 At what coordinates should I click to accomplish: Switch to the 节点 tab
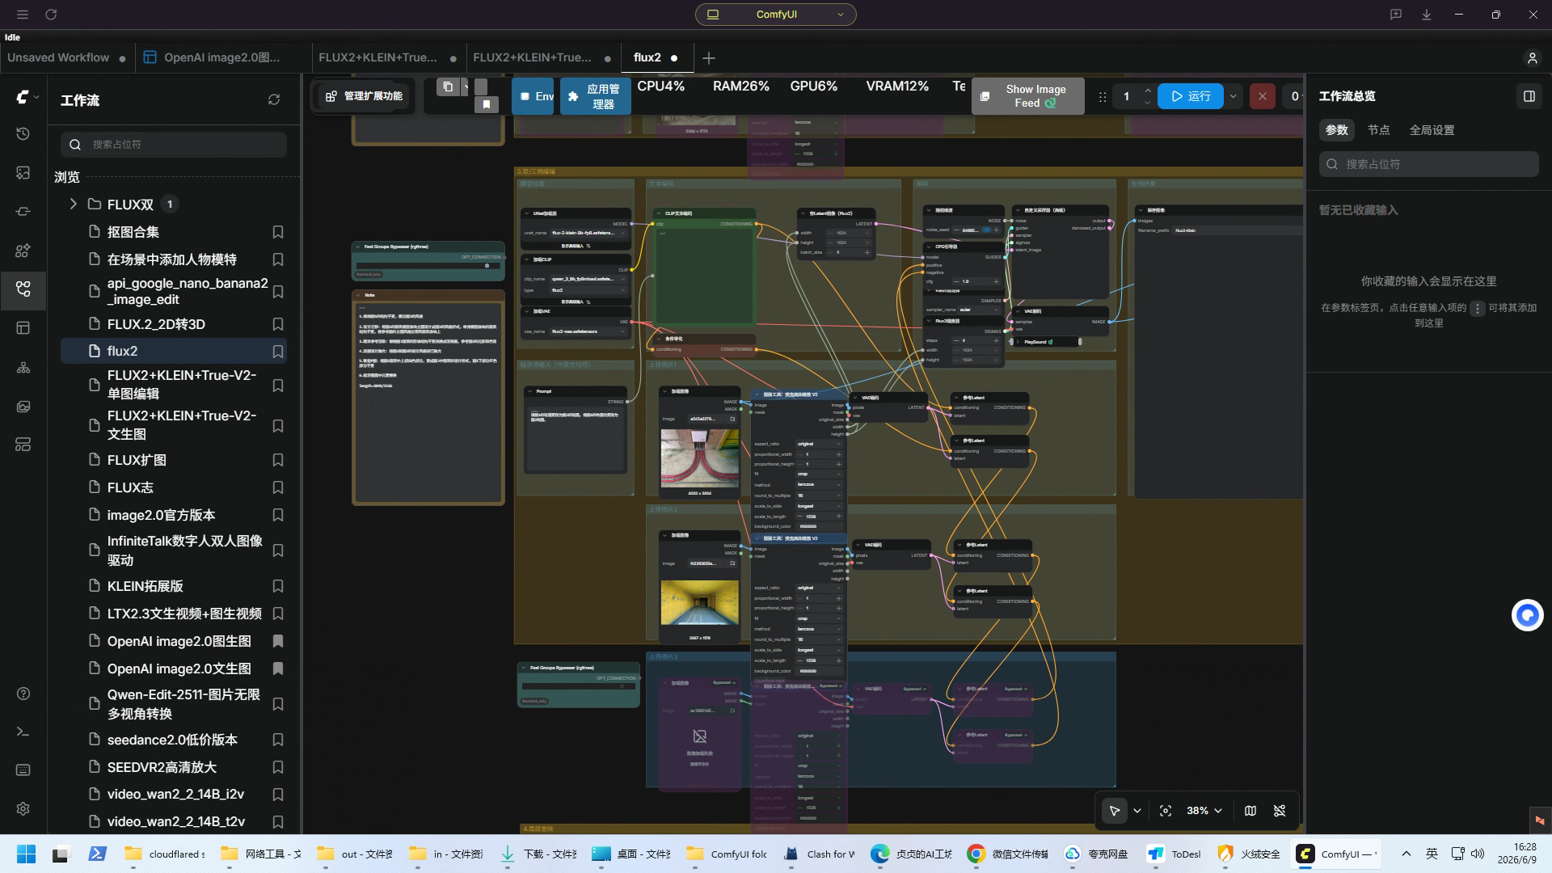(1378, 130)
